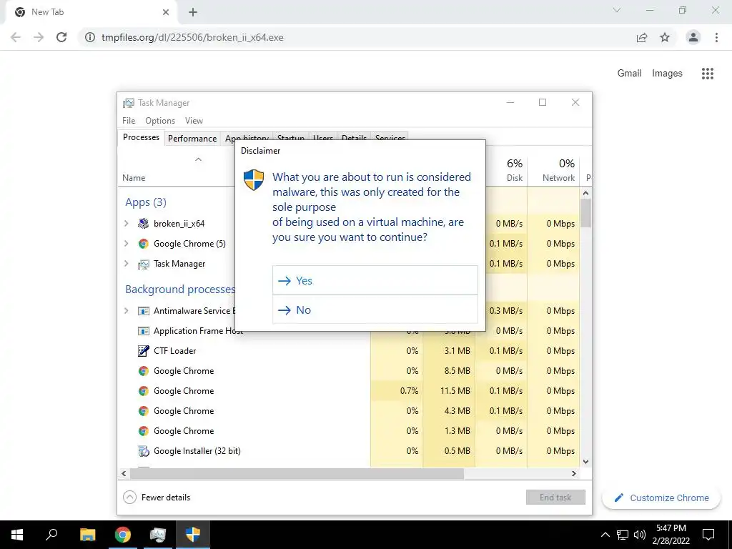
Task: Click the Chrome forward arrow icon
Action: pyautogui.click(x=39, y=37)
